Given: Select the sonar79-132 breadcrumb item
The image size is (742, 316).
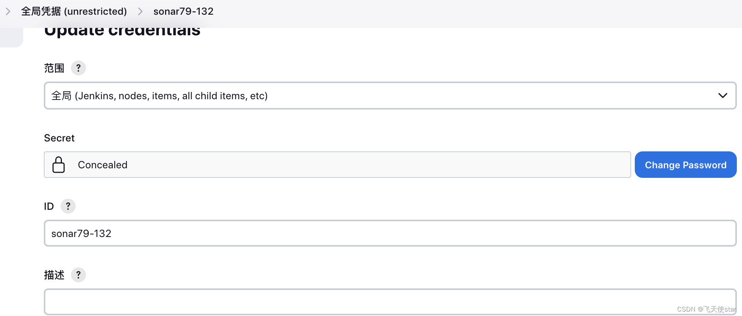Looking at the screenshot, I should pyautogui.click(x=183, y=11).
